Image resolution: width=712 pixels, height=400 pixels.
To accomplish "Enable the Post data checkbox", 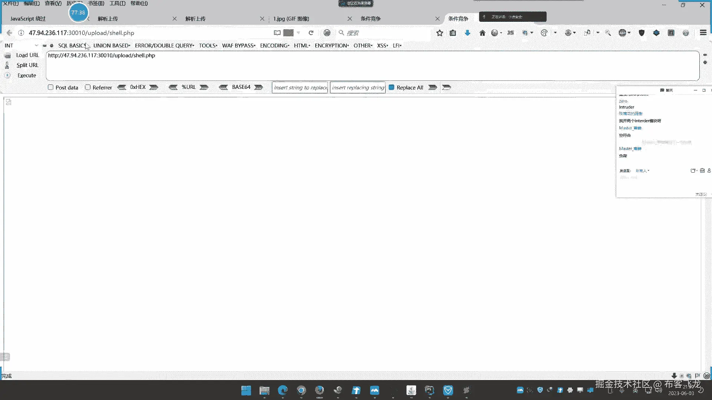I will 51,87.
